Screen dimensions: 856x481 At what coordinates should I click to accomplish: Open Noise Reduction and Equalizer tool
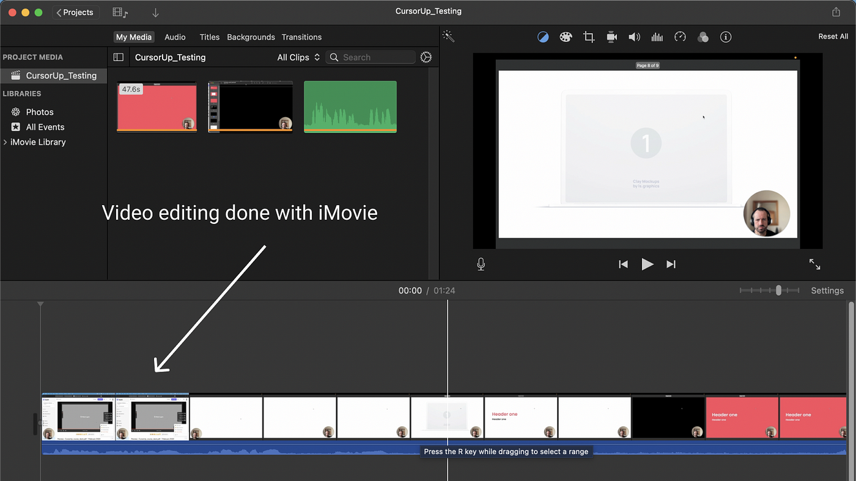657,37
